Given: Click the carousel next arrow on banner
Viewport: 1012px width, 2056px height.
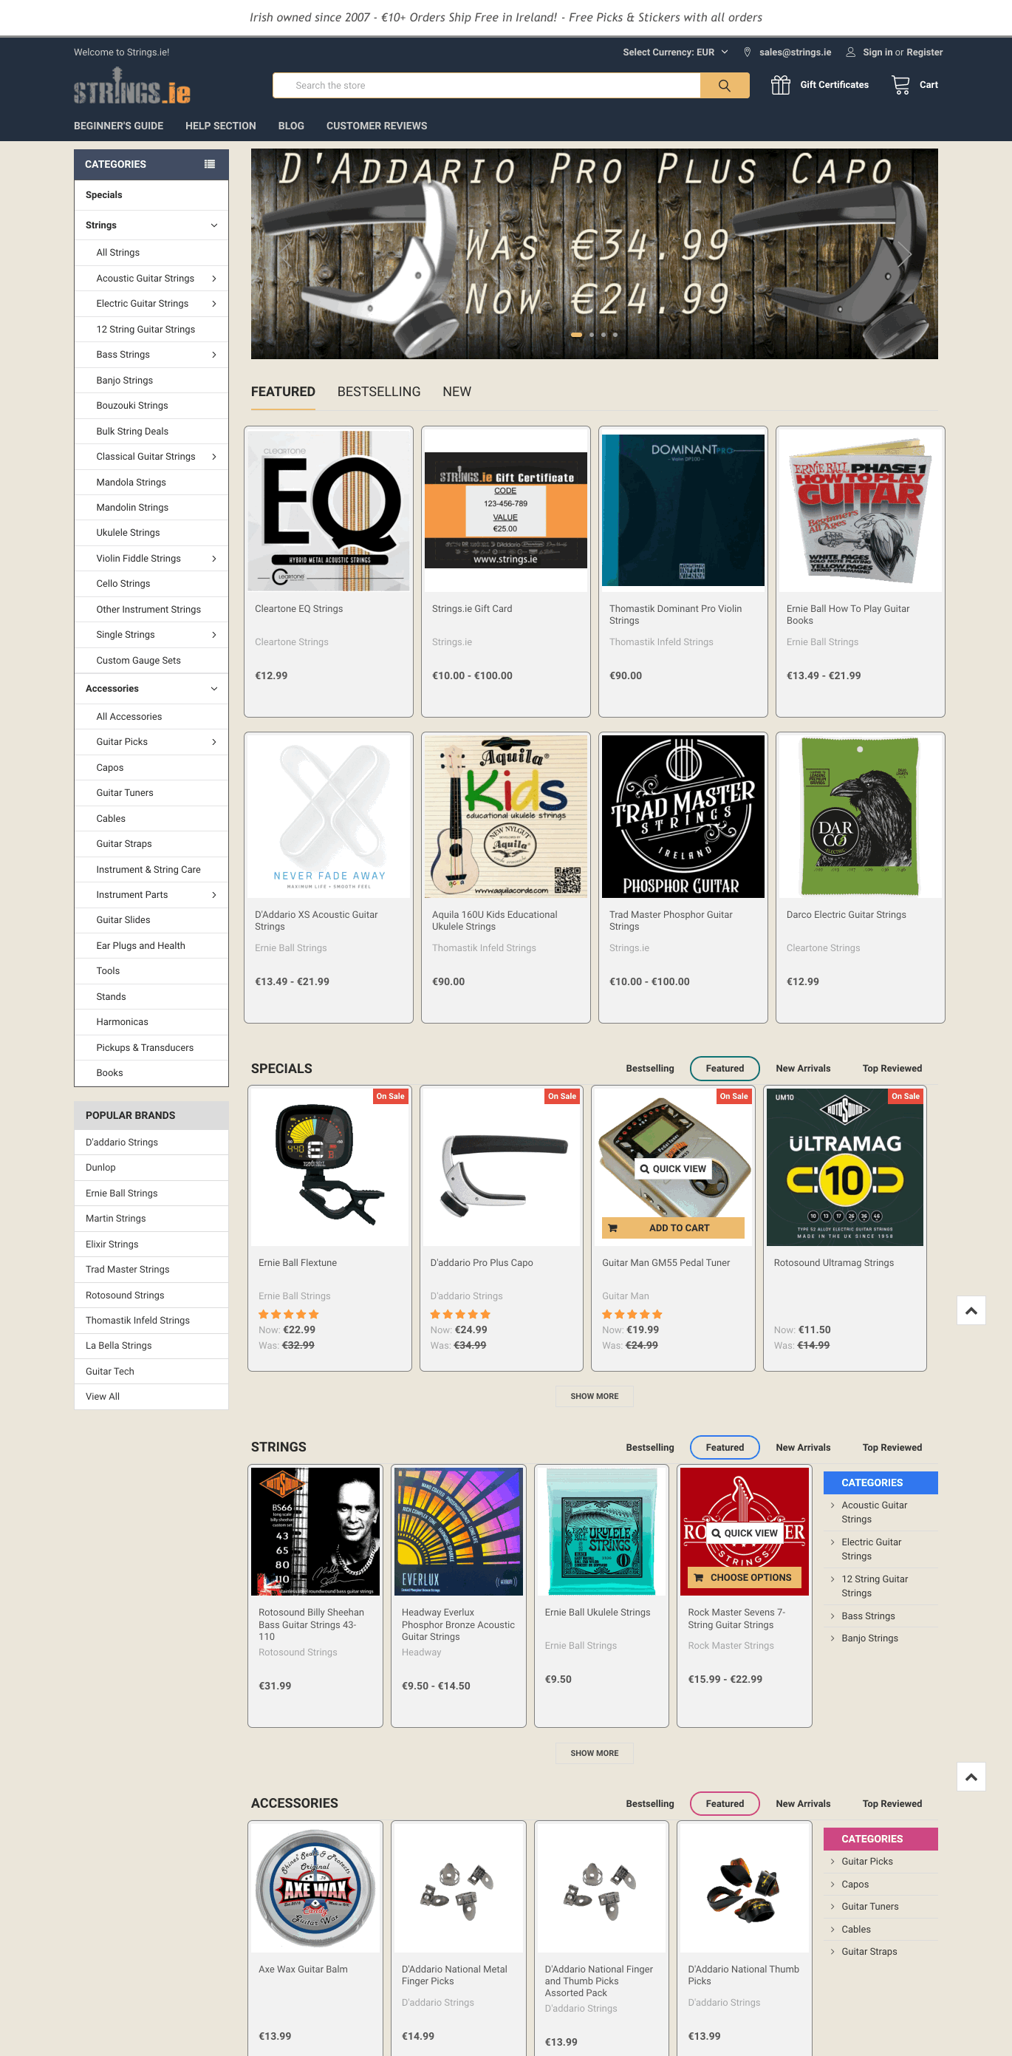Looking at the screenshot, I should (x=905, y=253).
